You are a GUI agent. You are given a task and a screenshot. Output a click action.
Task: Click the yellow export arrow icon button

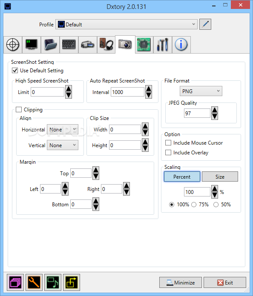pos(72,282)
